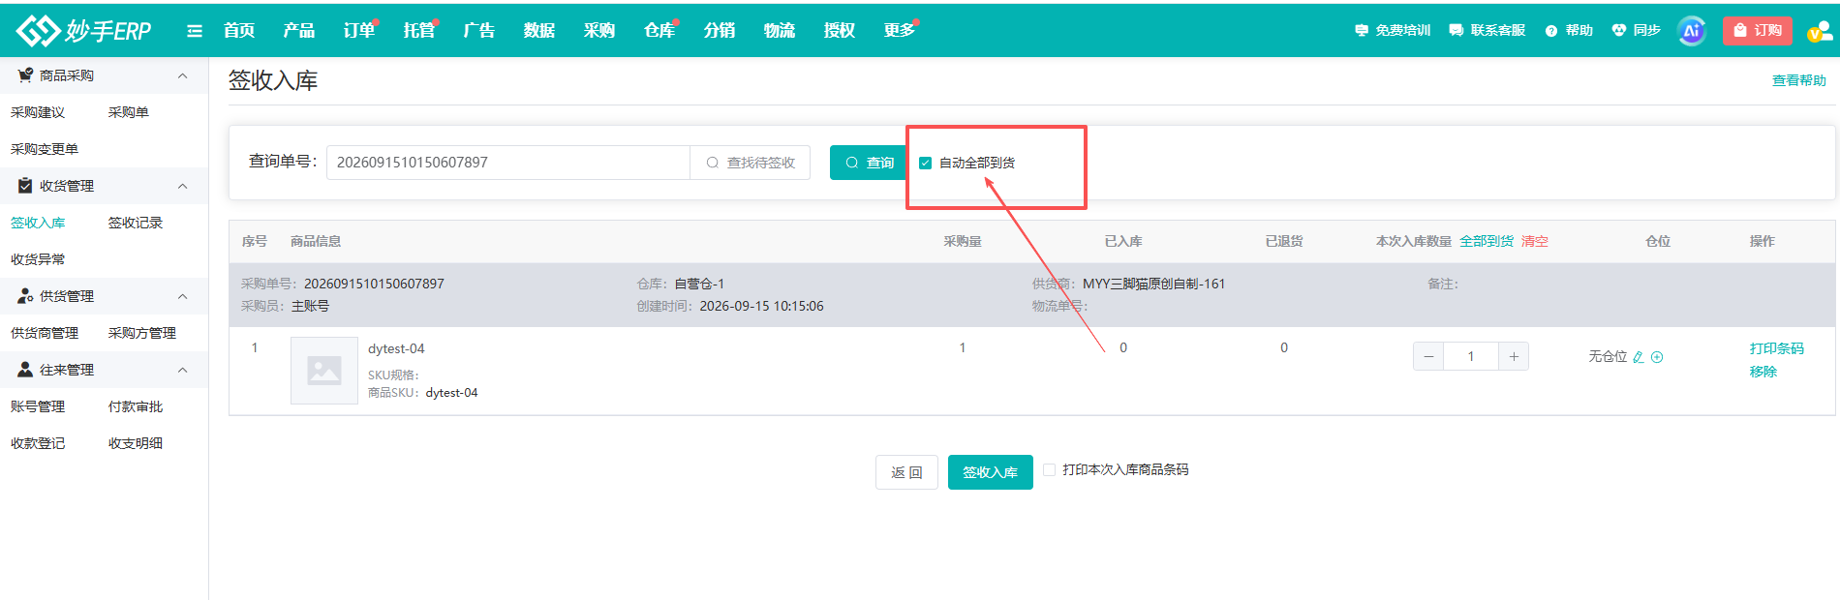Screen dimensions: 1840x600
Task: Click the 查询 button
Action: coord(869,163)
